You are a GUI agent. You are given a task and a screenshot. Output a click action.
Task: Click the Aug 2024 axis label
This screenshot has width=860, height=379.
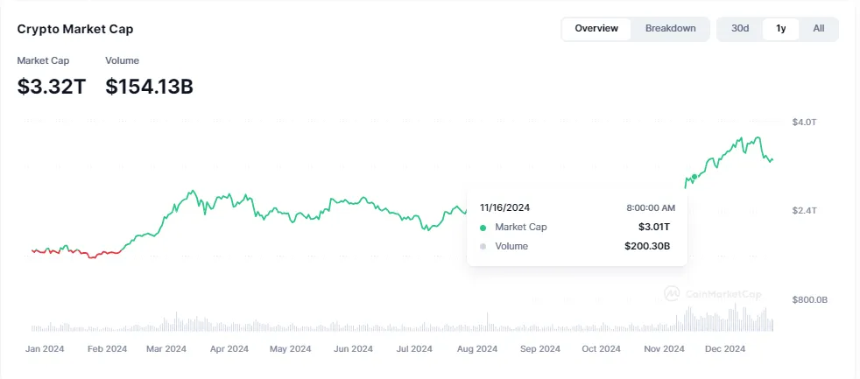click(x=477, y=348)
